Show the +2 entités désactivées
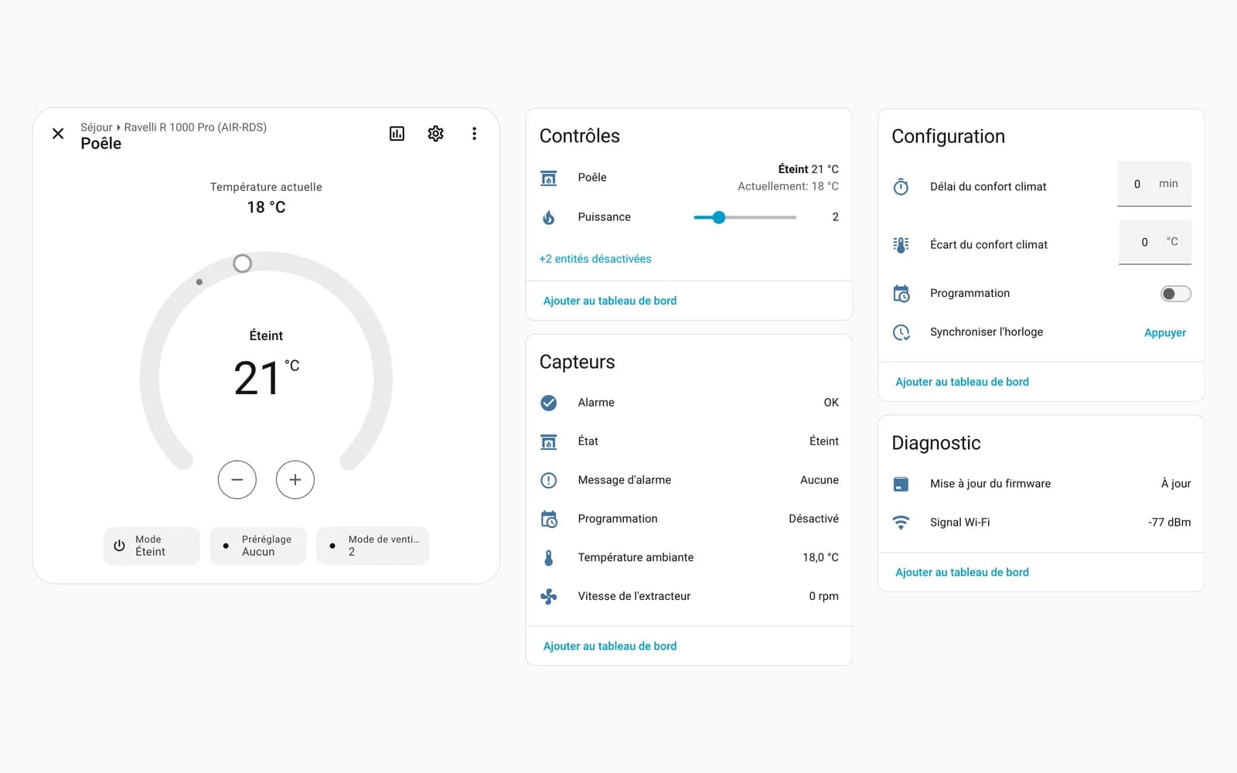This screenshot has width=1237, height=773. point(595,259)
